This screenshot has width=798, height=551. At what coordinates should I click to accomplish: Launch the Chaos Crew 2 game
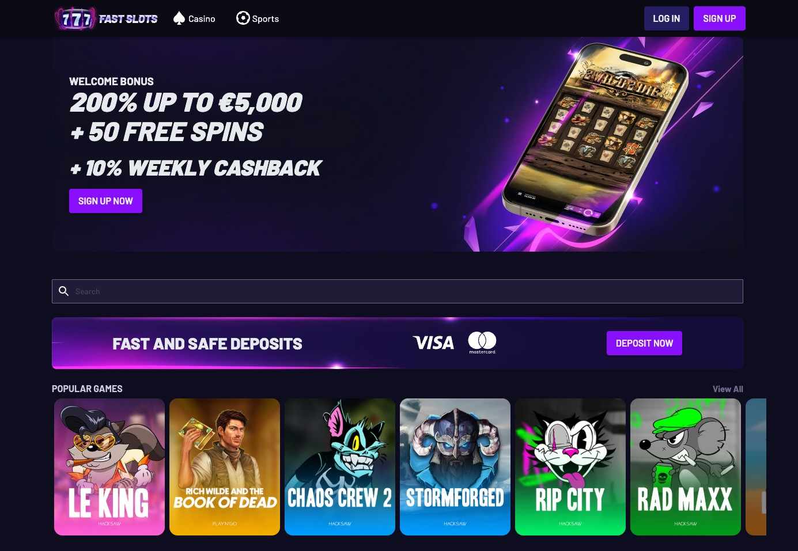pos(340,467)
